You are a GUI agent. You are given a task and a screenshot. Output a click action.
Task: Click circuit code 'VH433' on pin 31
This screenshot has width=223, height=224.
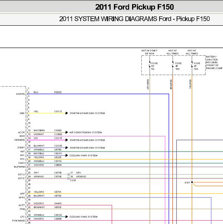(58, 204)
